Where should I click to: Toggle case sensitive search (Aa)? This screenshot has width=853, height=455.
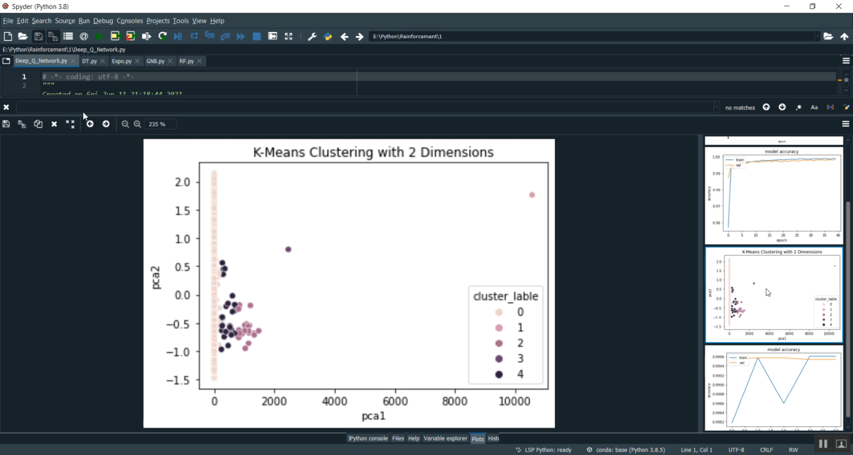pos(814,107)
